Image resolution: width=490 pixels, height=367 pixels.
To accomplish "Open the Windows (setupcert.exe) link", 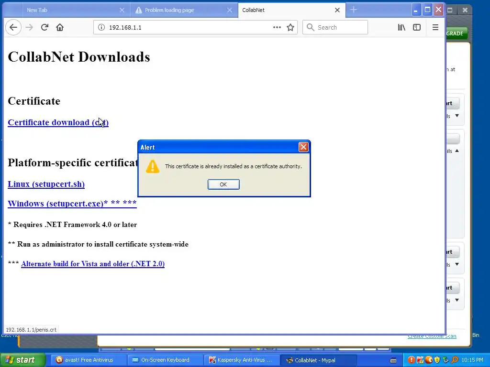I will click(x=72, y=204).
